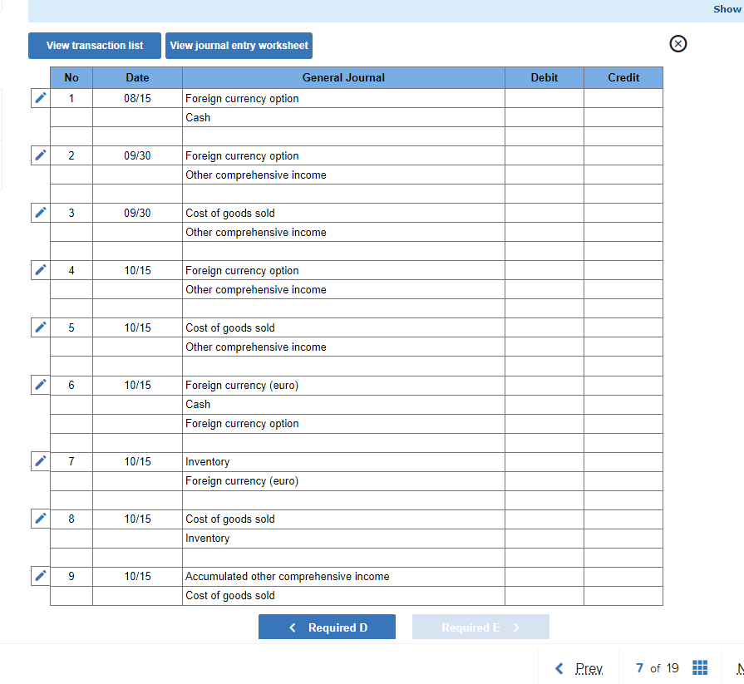The width and height of the screenshot is (744, 684).
Task: Click the No column header
Action: 71,78
